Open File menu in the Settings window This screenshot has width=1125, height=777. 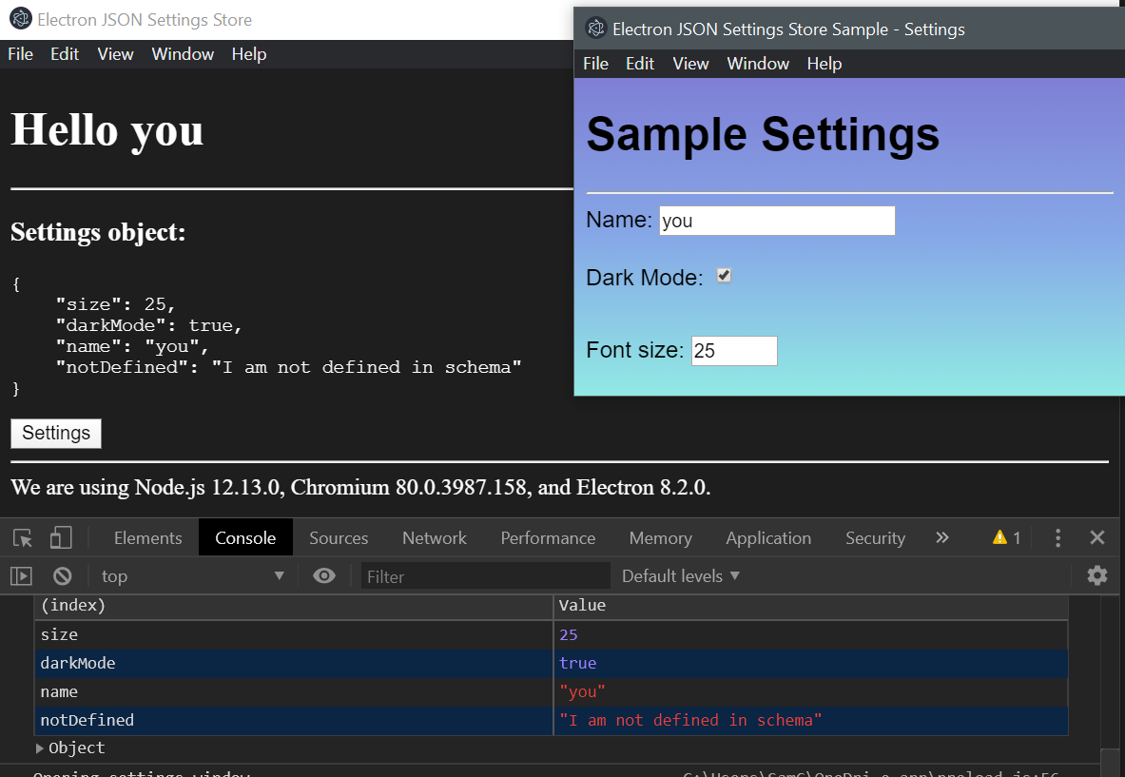[595, 64]
